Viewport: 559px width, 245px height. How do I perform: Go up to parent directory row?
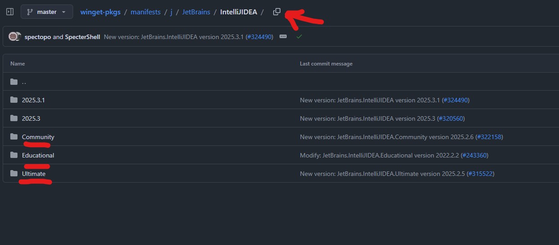click(281, 82)
